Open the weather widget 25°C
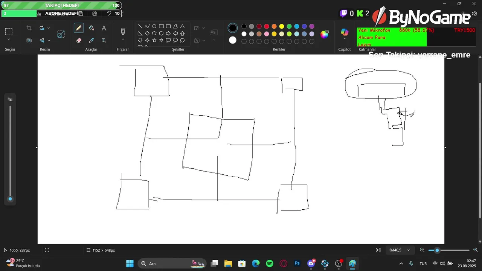Screen dimensions: 482x271 coord(23,263)
